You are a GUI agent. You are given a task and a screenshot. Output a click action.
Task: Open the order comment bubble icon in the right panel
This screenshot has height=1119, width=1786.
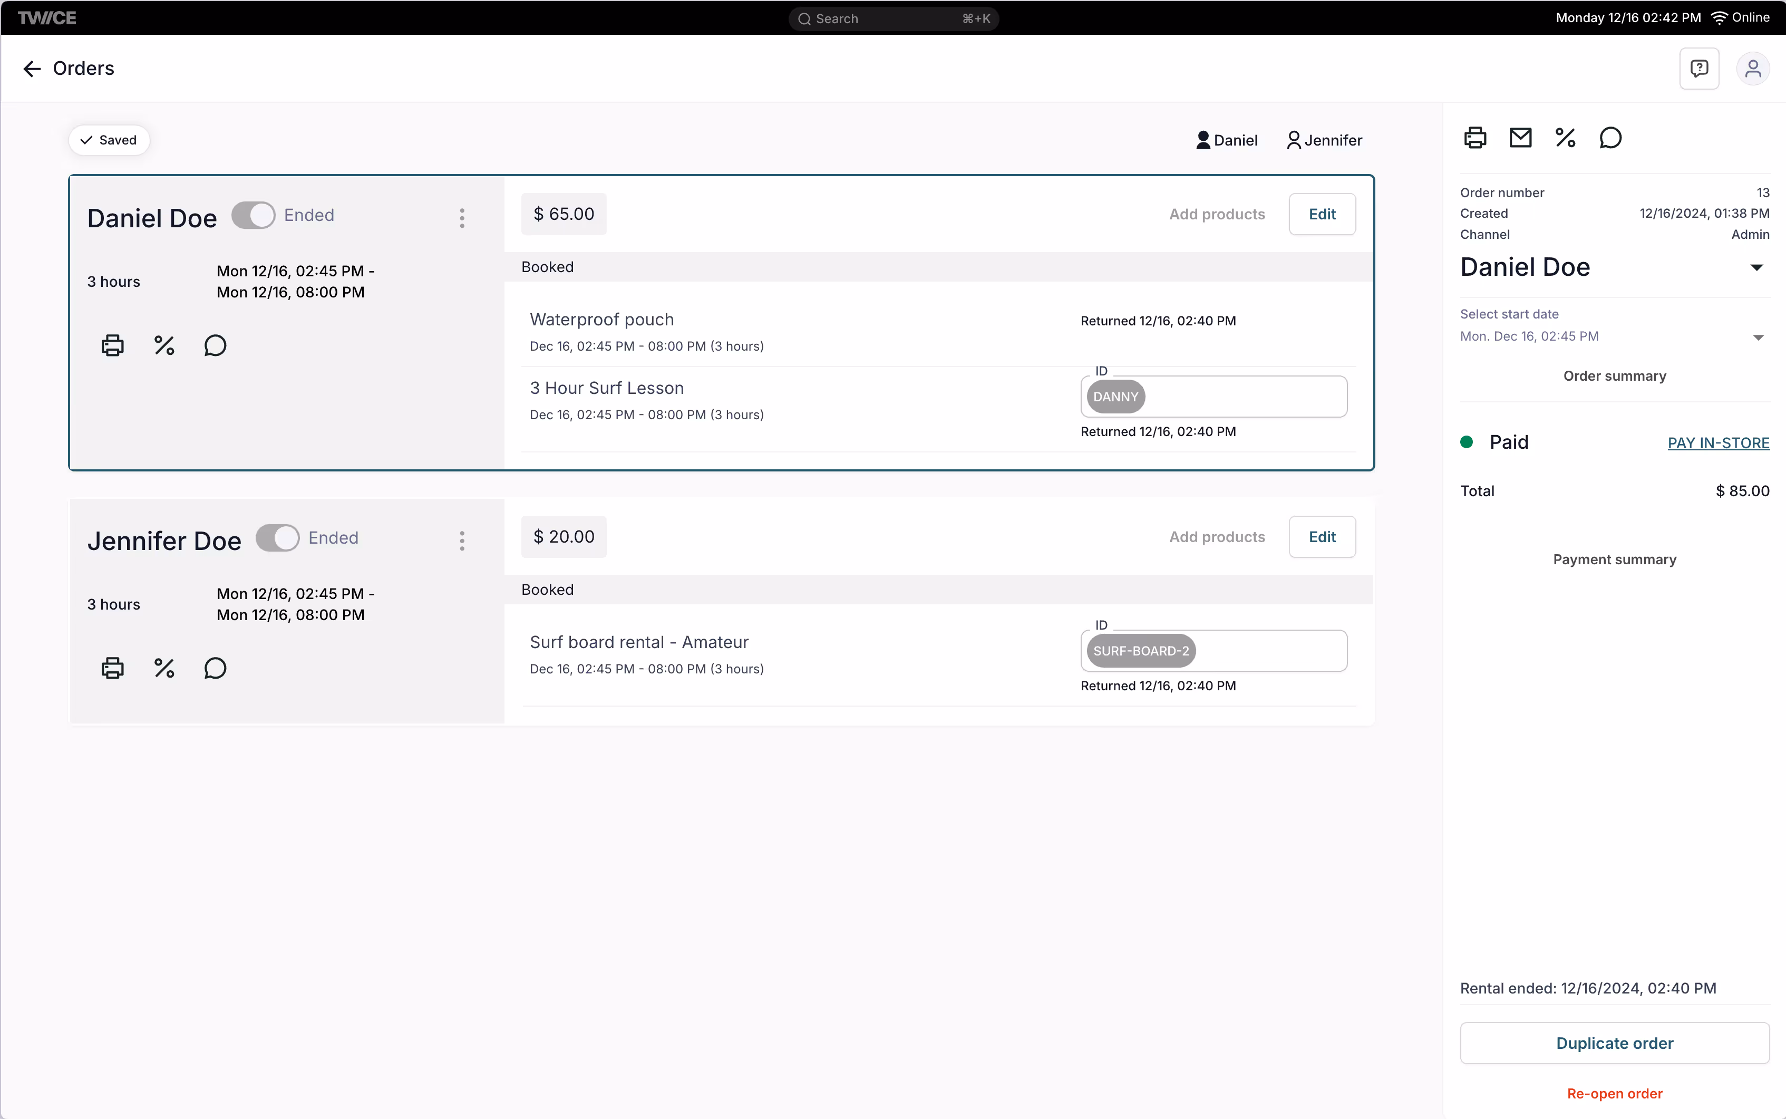tap(1610, 138)
